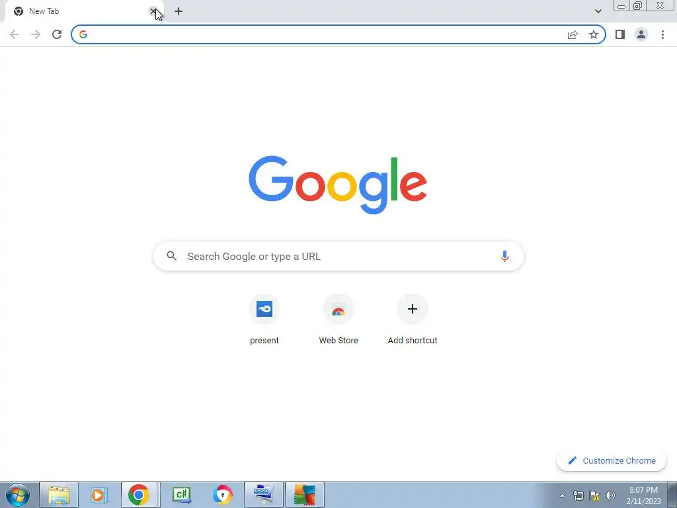This screenshot has height=508, width=677.
Task: Close the New Tab tab
Action: click(153, 11)
